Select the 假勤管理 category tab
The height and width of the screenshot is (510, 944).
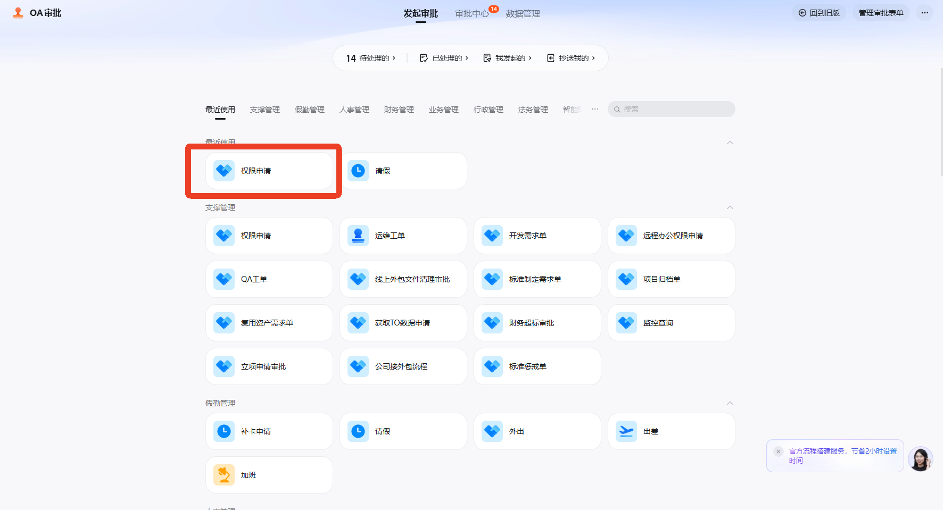[x=310, y=110]
